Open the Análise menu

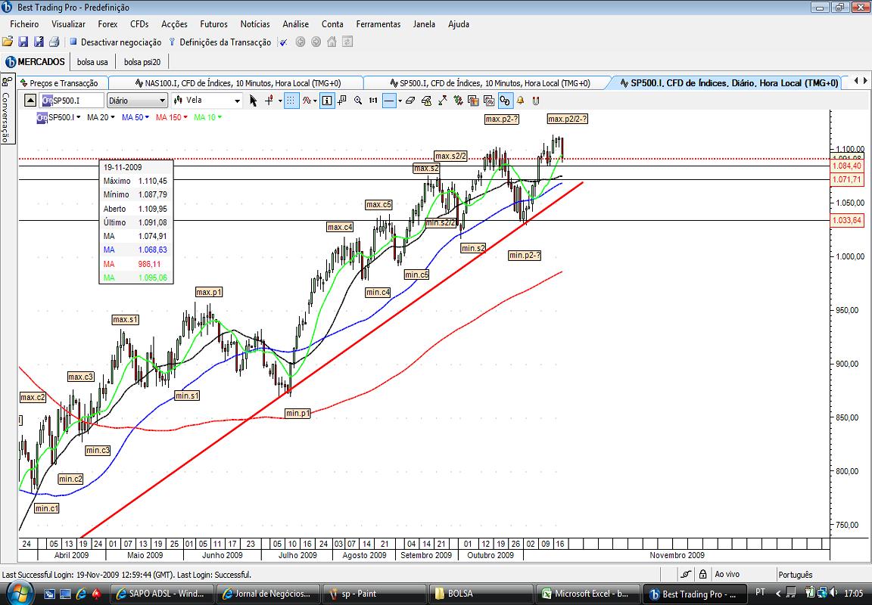click(x=295, y=24)
